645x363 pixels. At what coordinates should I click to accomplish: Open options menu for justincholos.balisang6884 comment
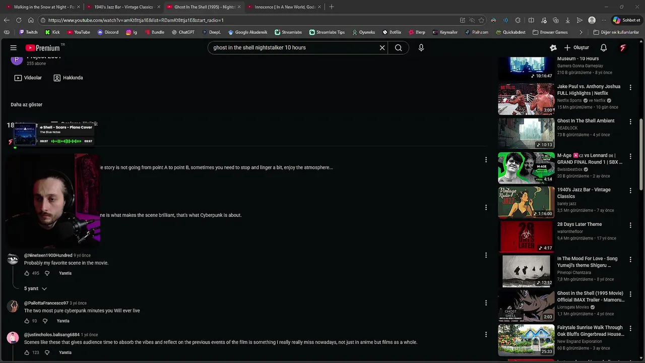pos(486,334)
